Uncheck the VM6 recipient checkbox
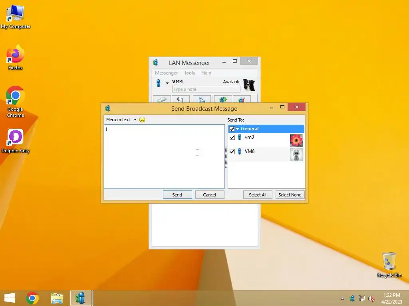 [232, 151]
